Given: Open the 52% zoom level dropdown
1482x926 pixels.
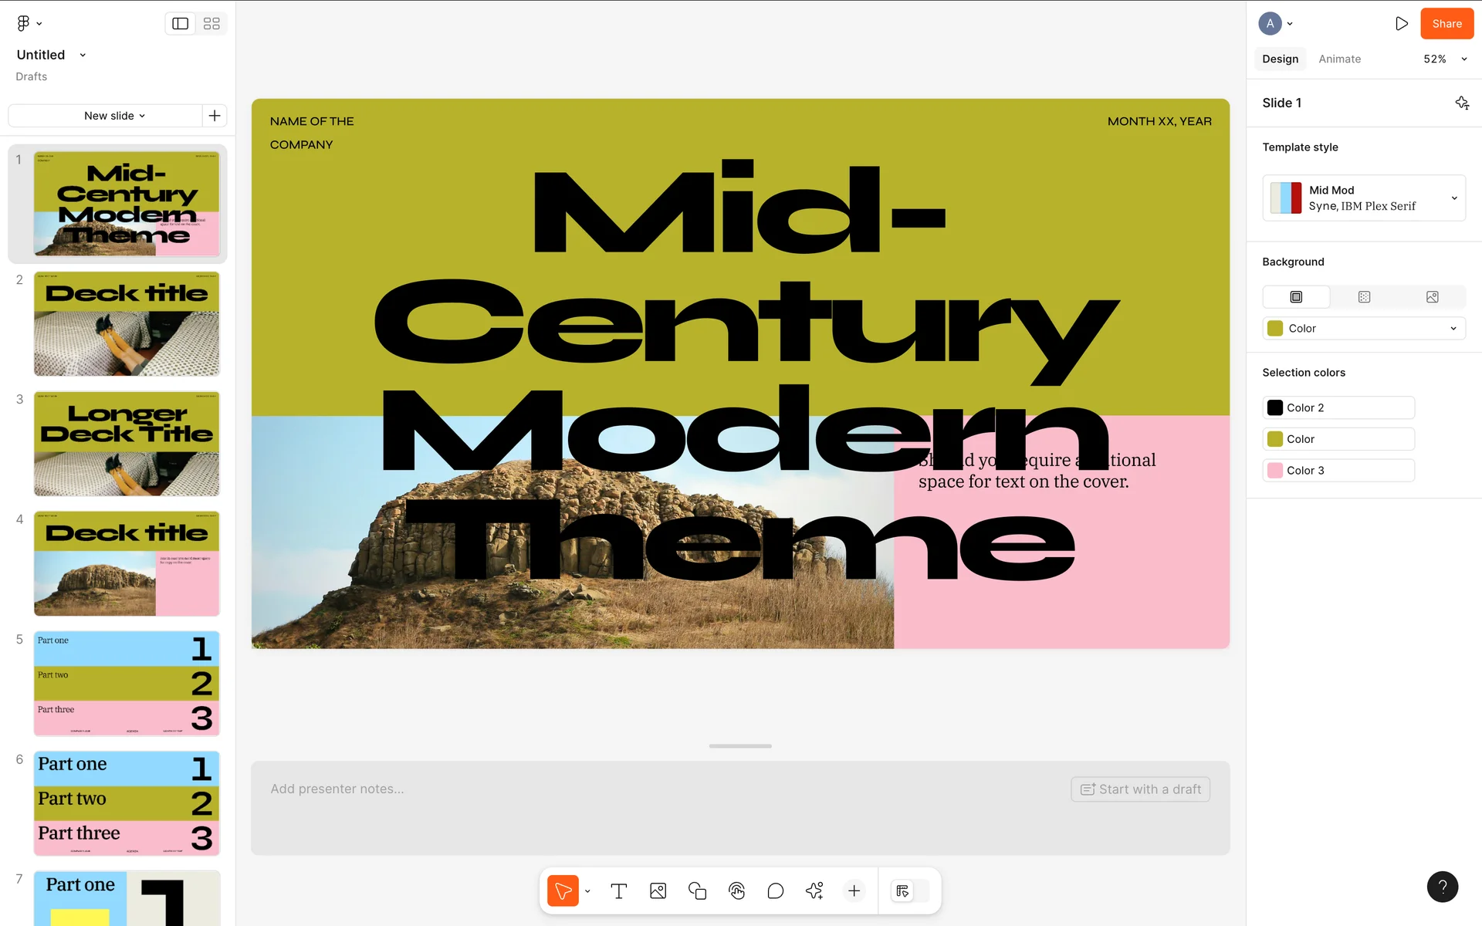Looking at the screenshot, I should [1444, 59].
